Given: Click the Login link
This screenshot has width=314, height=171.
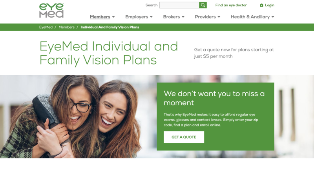Looking at the screenshot, I should 270,5.
